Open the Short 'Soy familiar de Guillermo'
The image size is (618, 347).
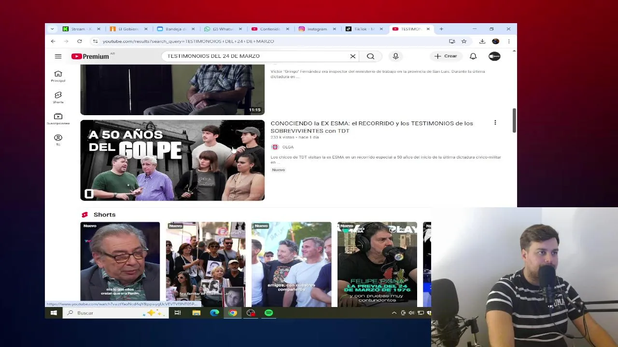(206, 264)
